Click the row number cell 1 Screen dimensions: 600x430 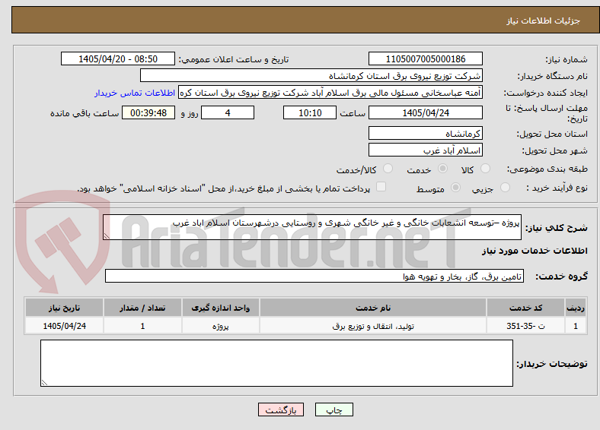point(576,326)
